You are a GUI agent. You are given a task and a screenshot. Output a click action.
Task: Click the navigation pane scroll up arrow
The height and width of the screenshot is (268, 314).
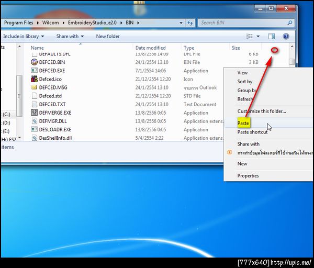click(x=19, y=47)
